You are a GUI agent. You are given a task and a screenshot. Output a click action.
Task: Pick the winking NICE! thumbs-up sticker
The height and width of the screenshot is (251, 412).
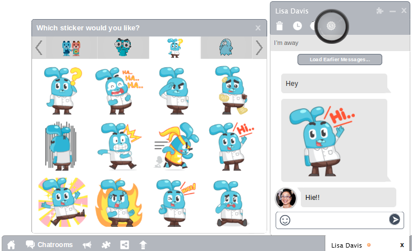[x=176, y=203]
